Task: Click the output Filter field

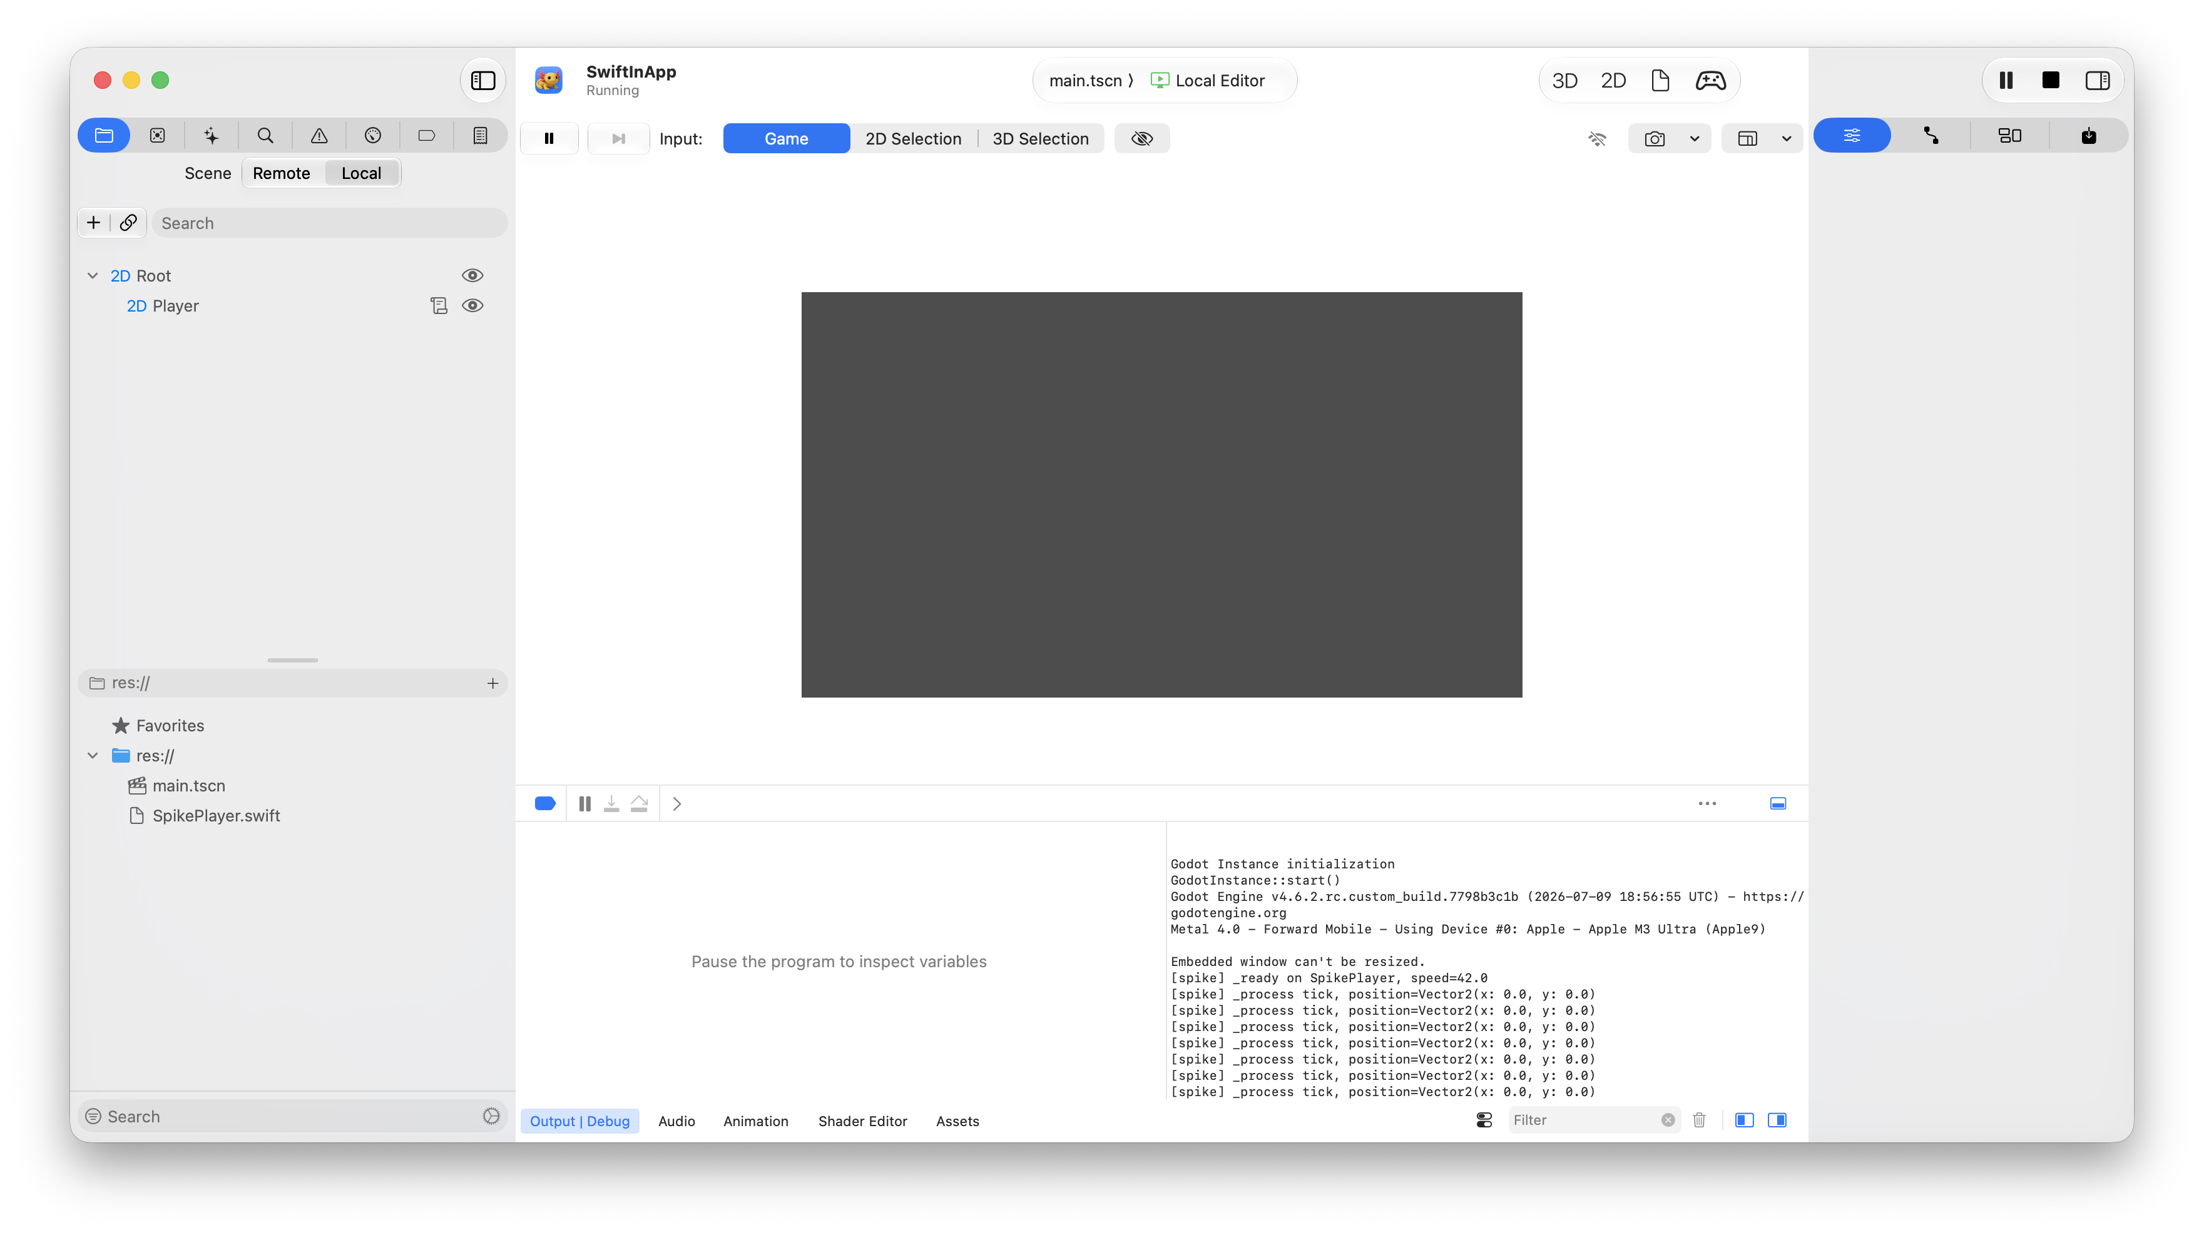Action: [x=1584, y=1121]
